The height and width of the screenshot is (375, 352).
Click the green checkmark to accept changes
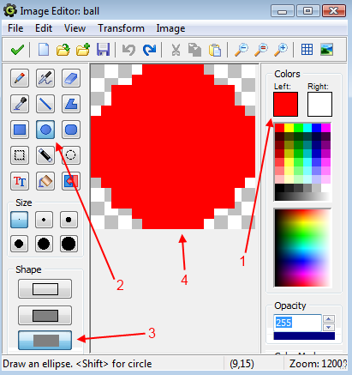click(x=17, y=50)
